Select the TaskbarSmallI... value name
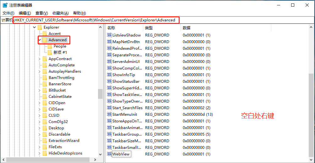Image resolution: width=315 pixels, height=163 pixels. (x=127, y=148)
